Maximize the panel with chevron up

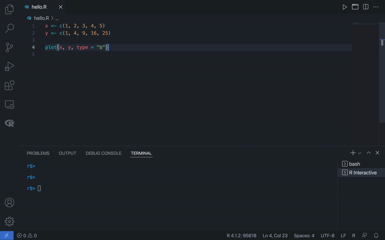coord(369,153)
